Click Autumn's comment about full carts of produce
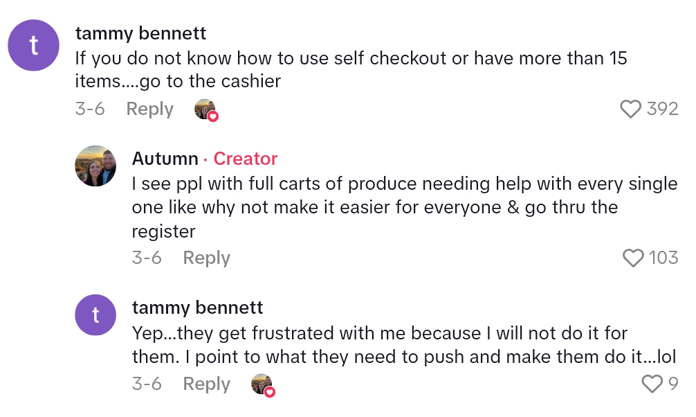Screen dimensions: 696x417 [405, 207]
